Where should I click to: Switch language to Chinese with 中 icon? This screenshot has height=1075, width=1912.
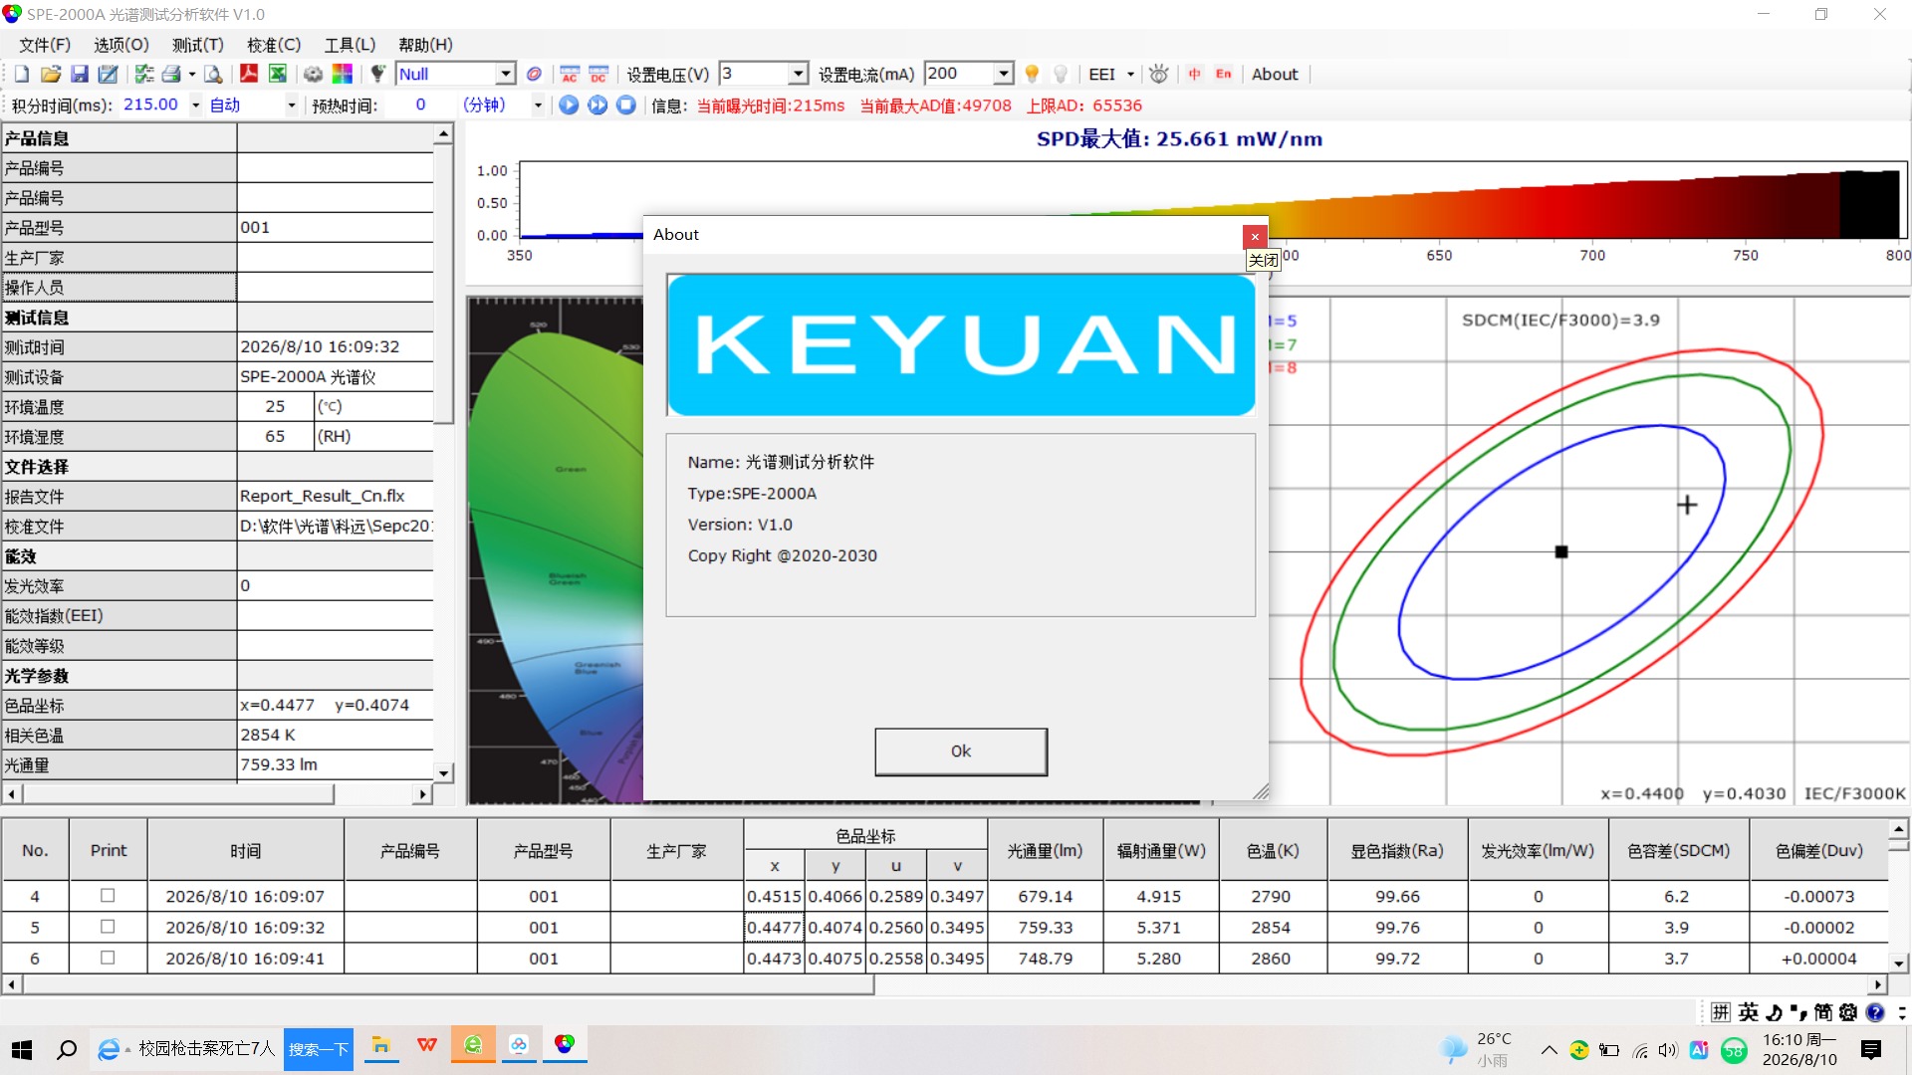tap(1194, 75)
